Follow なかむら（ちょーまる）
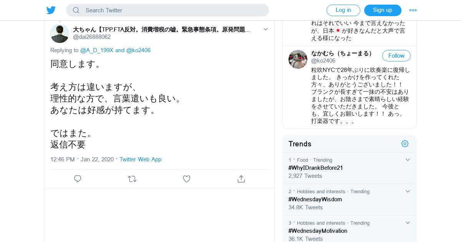Viewport: 461px width, 242px height. [x=396, y=56]
